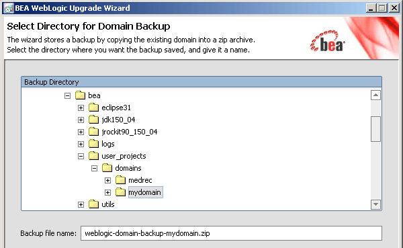Maximize the Upgrade Wizard window
Viewport: 403px width, 248px height.
coord(382,8)
